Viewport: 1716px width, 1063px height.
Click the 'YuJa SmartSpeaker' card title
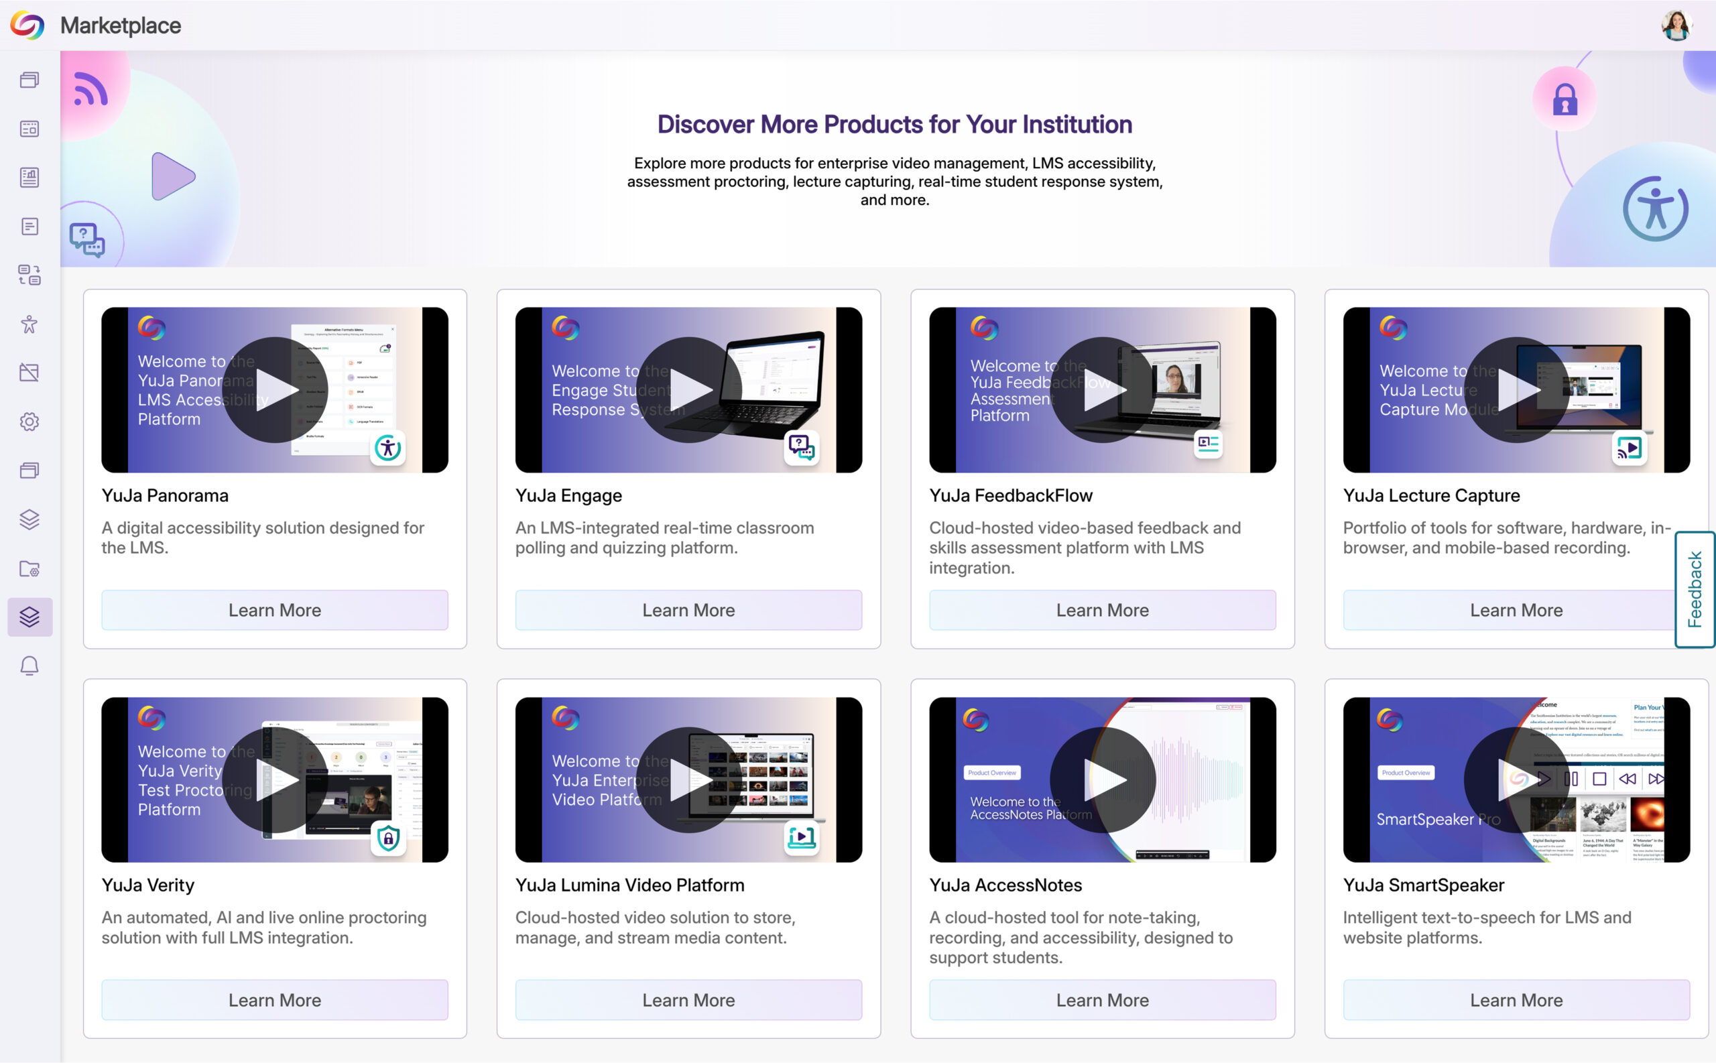(x=1424, y=885)
